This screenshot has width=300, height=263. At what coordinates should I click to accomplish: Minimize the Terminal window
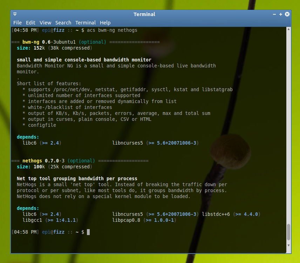(x=274, y=14)
